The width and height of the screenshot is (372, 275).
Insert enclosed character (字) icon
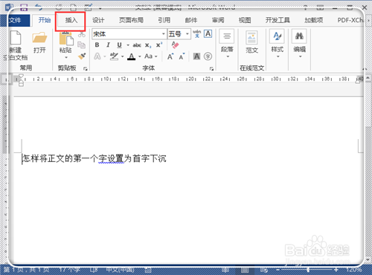point(208,56)
